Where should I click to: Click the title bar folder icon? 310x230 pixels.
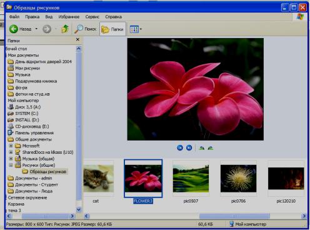pyautogui.click(x=9, y=7)
